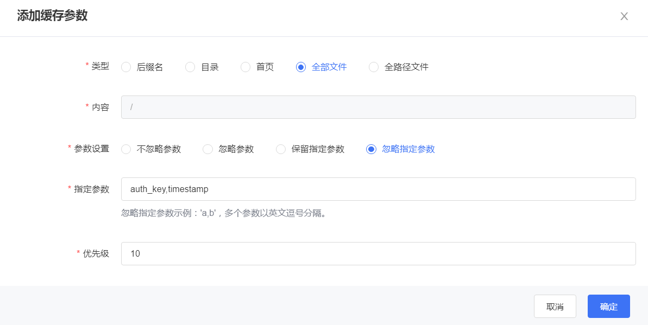Click the disabled 内容 input field
Screen dimensions: 648x325
[378, 107]
